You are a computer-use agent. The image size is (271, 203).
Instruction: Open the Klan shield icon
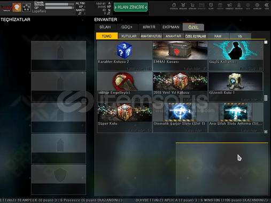(x=211, y=6)
